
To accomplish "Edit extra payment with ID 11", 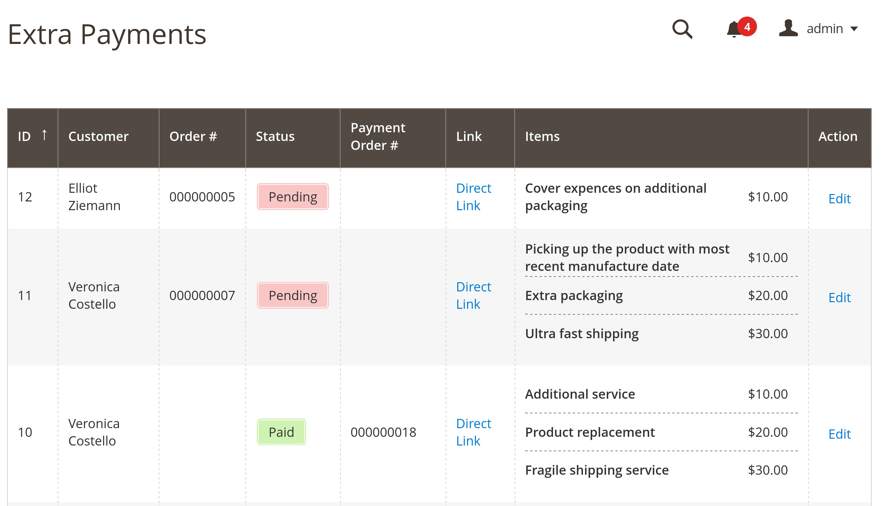I will click(839, 297).
